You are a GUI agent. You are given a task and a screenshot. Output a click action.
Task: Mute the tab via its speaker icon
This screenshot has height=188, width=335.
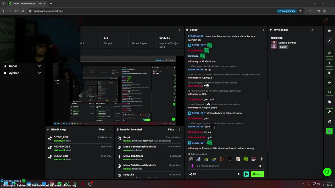click(x=41, y=4)
